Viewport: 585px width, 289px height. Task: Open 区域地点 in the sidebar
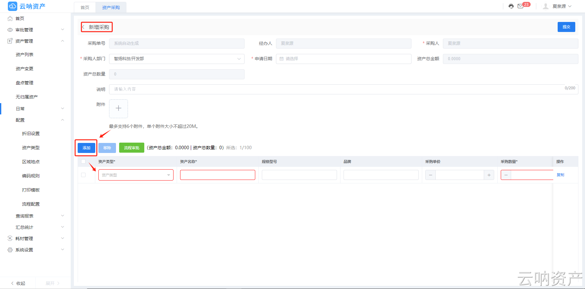click(x=31, y=162)
